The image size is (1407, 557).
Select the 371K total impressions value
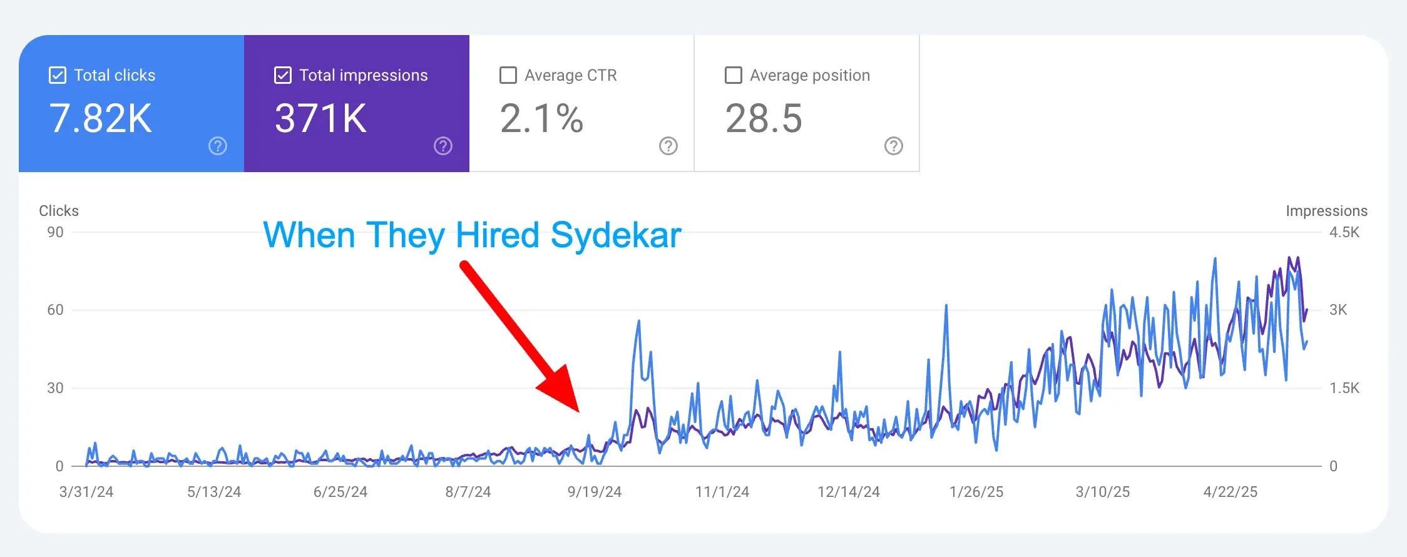[x=320, y=118]
